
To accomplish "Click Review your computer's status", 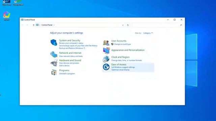I will coord(71,43).
